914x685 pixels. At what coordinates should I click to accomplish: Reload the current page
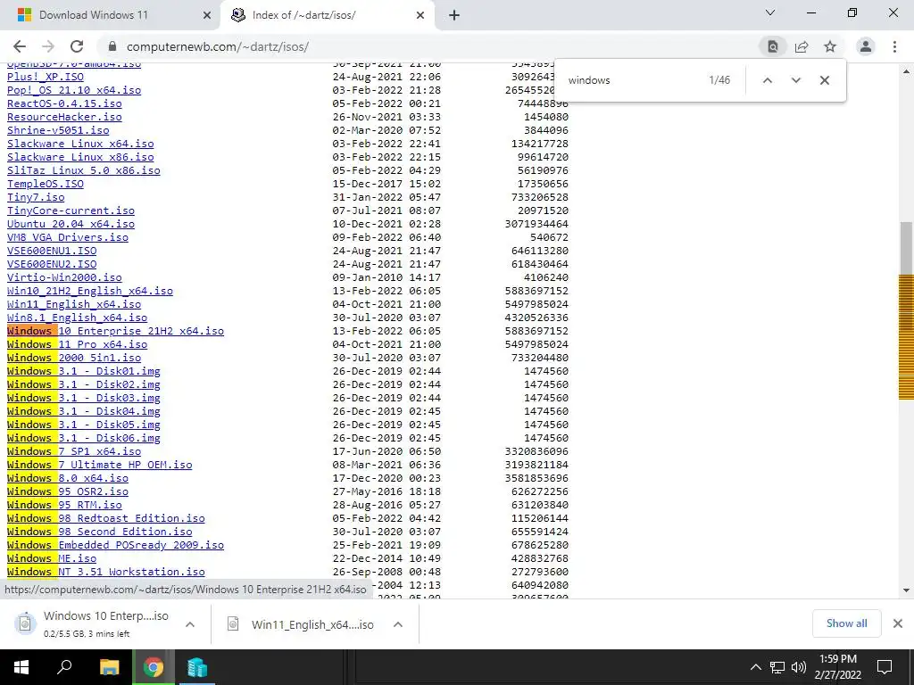[x=77, y=46]
